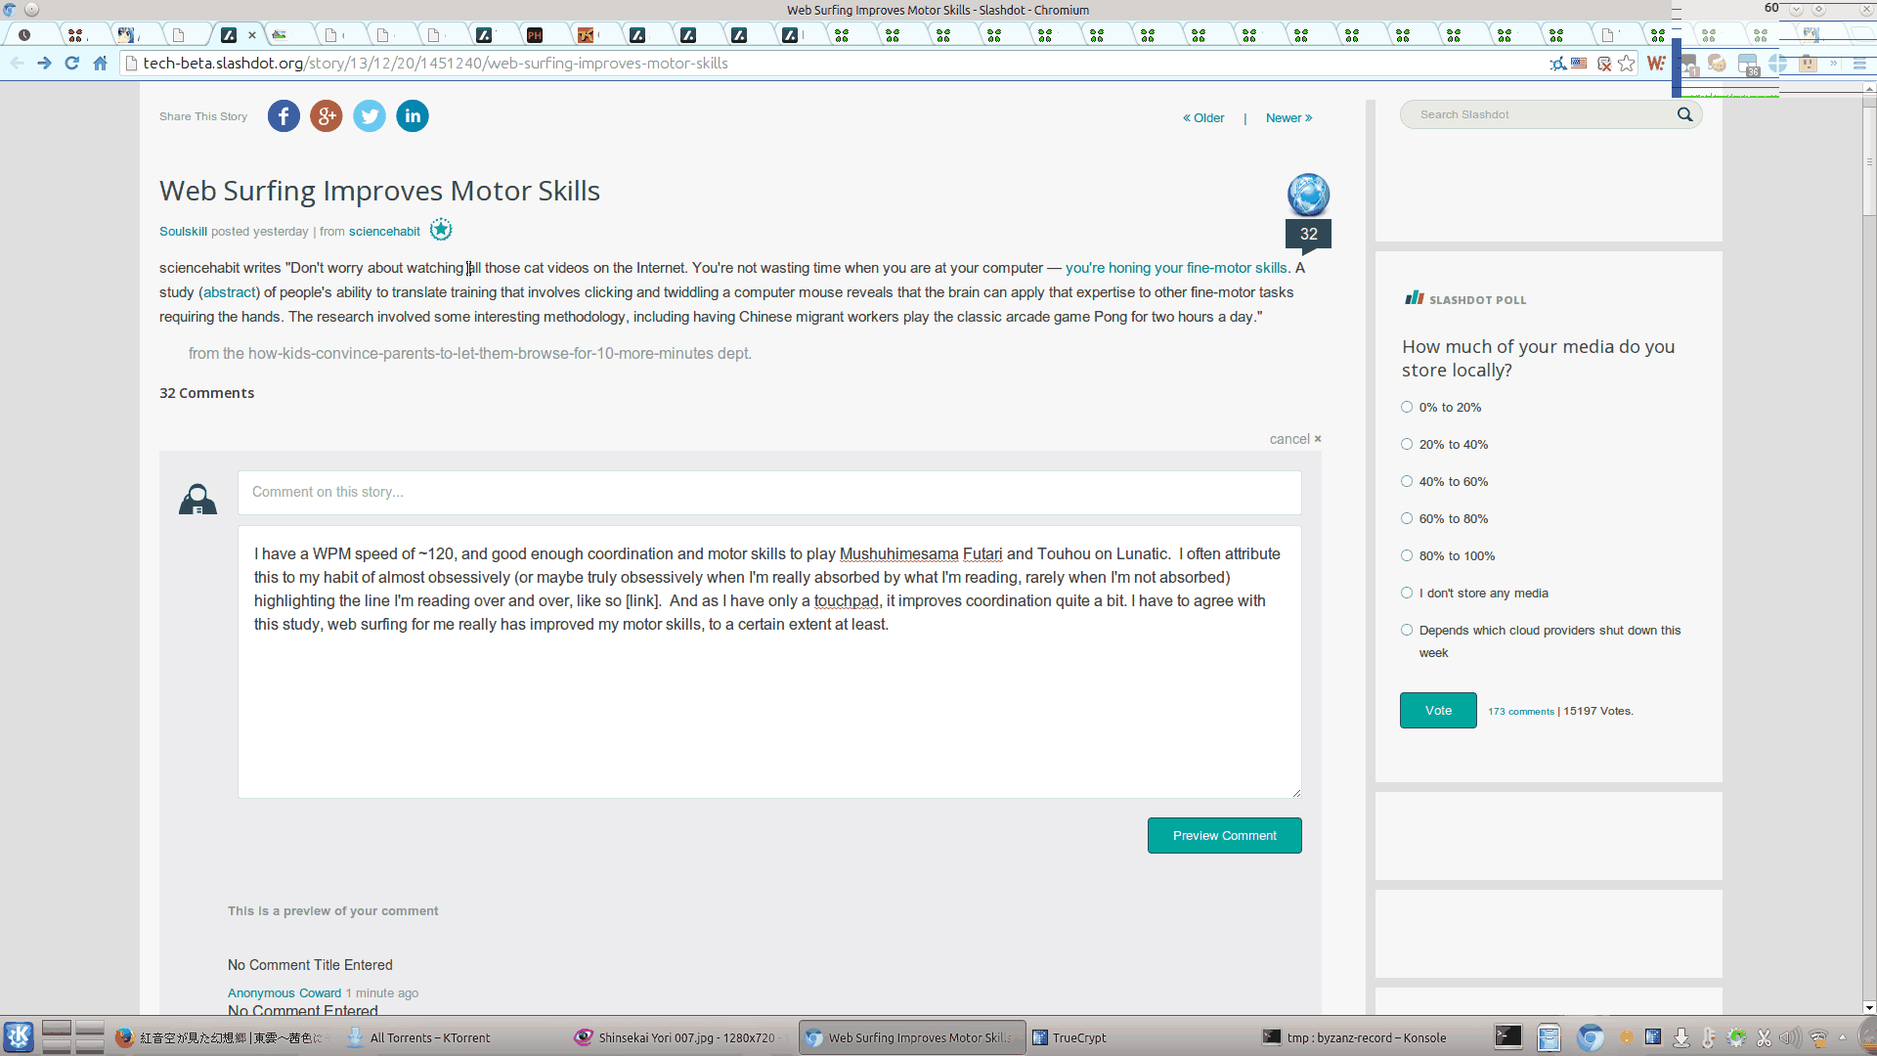
Task: Click the US flag extension icon in address bar
Action: (1579, 64)
